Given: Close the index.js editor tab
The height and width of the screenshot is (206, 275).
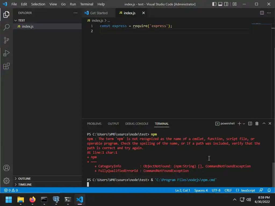Looking at the screenshot, I should 143,13.
